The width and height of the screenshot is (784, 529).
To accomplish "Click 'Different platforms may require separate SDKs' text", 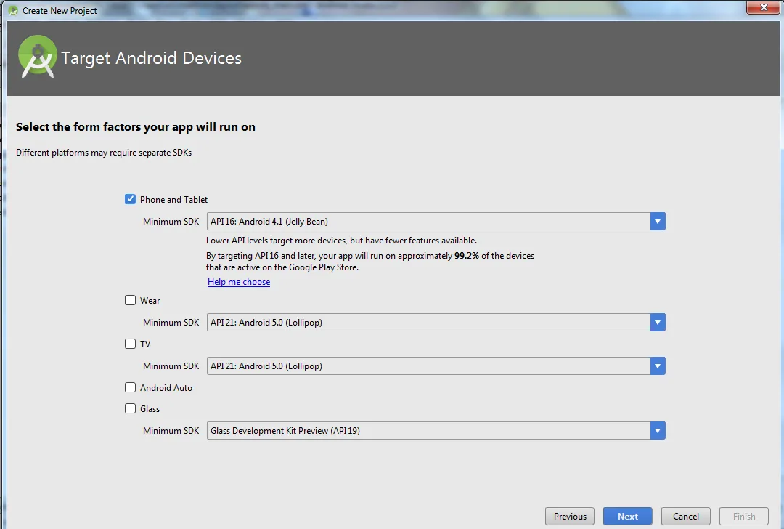I will pos(104,152).
